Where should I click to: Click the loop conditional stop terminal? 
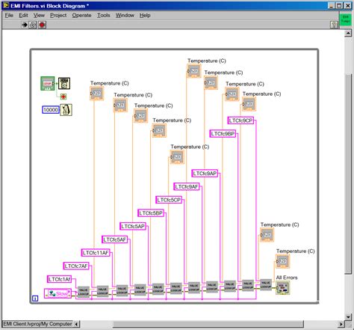[63, 97]
